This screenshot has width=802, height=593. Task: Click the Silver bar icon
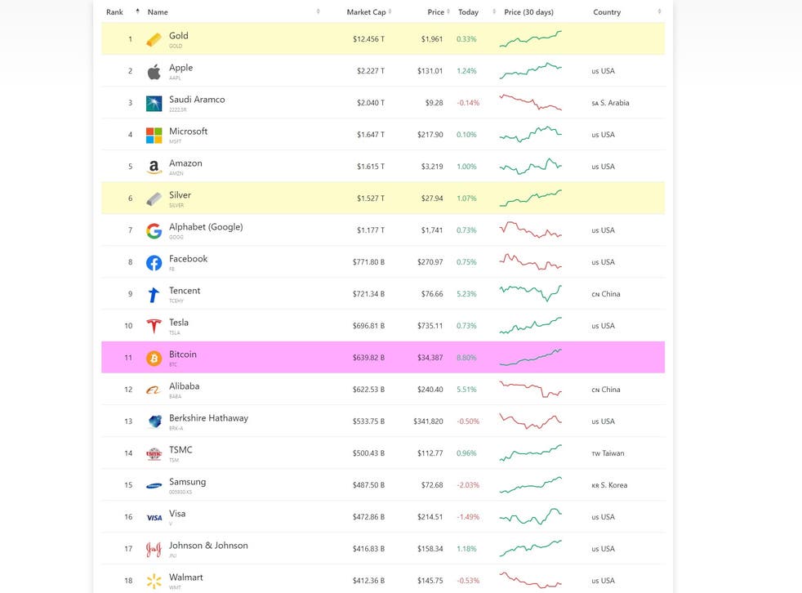tap(154, 198)
